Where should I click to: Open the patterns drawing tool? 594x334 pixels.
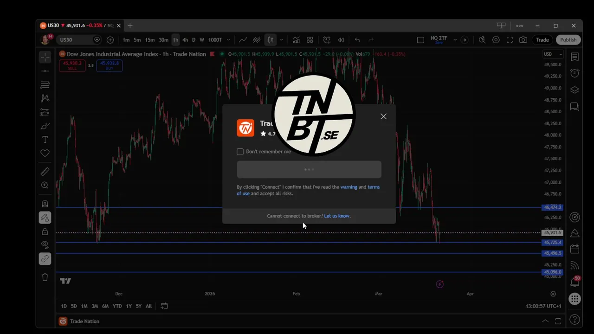click(x=45, y=98)
